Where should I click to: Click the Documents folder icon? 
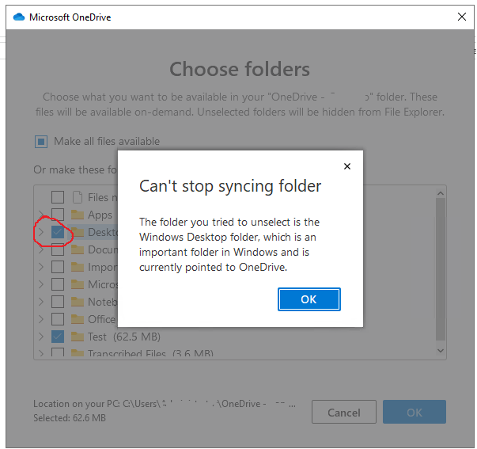coord(78,249)
